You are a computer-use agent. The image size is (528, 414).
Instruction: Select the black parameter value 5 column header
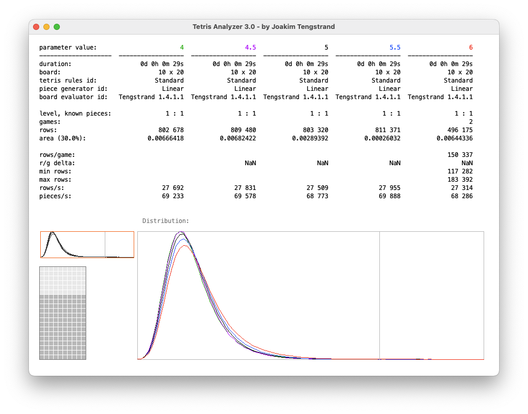click(x=326, y=47)
